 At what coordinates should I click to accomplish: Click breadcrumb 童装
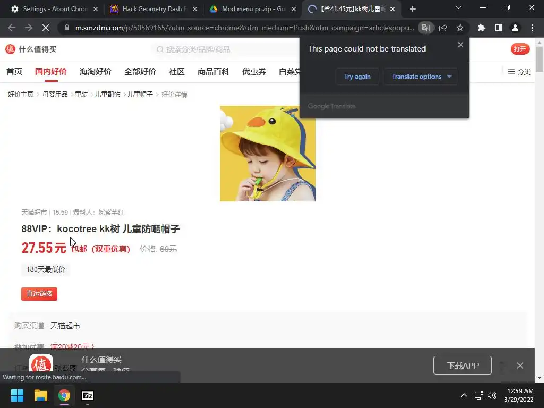coord(81,95)
